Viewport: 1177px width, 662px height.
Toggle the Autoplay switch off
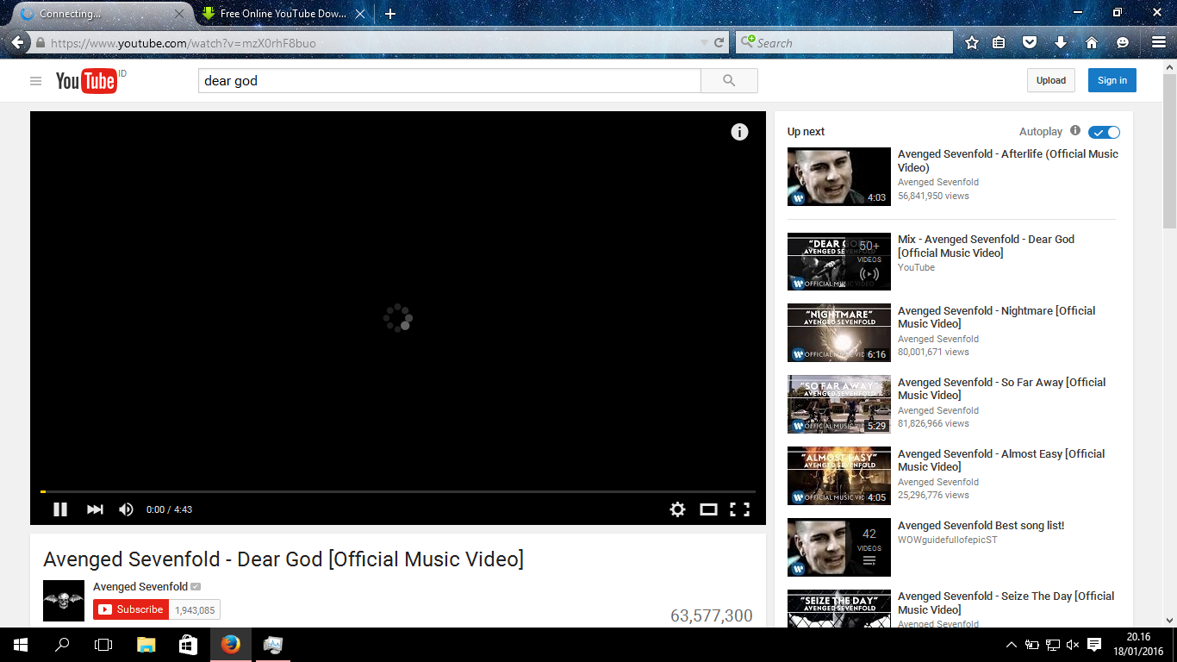click(1104, 132)
